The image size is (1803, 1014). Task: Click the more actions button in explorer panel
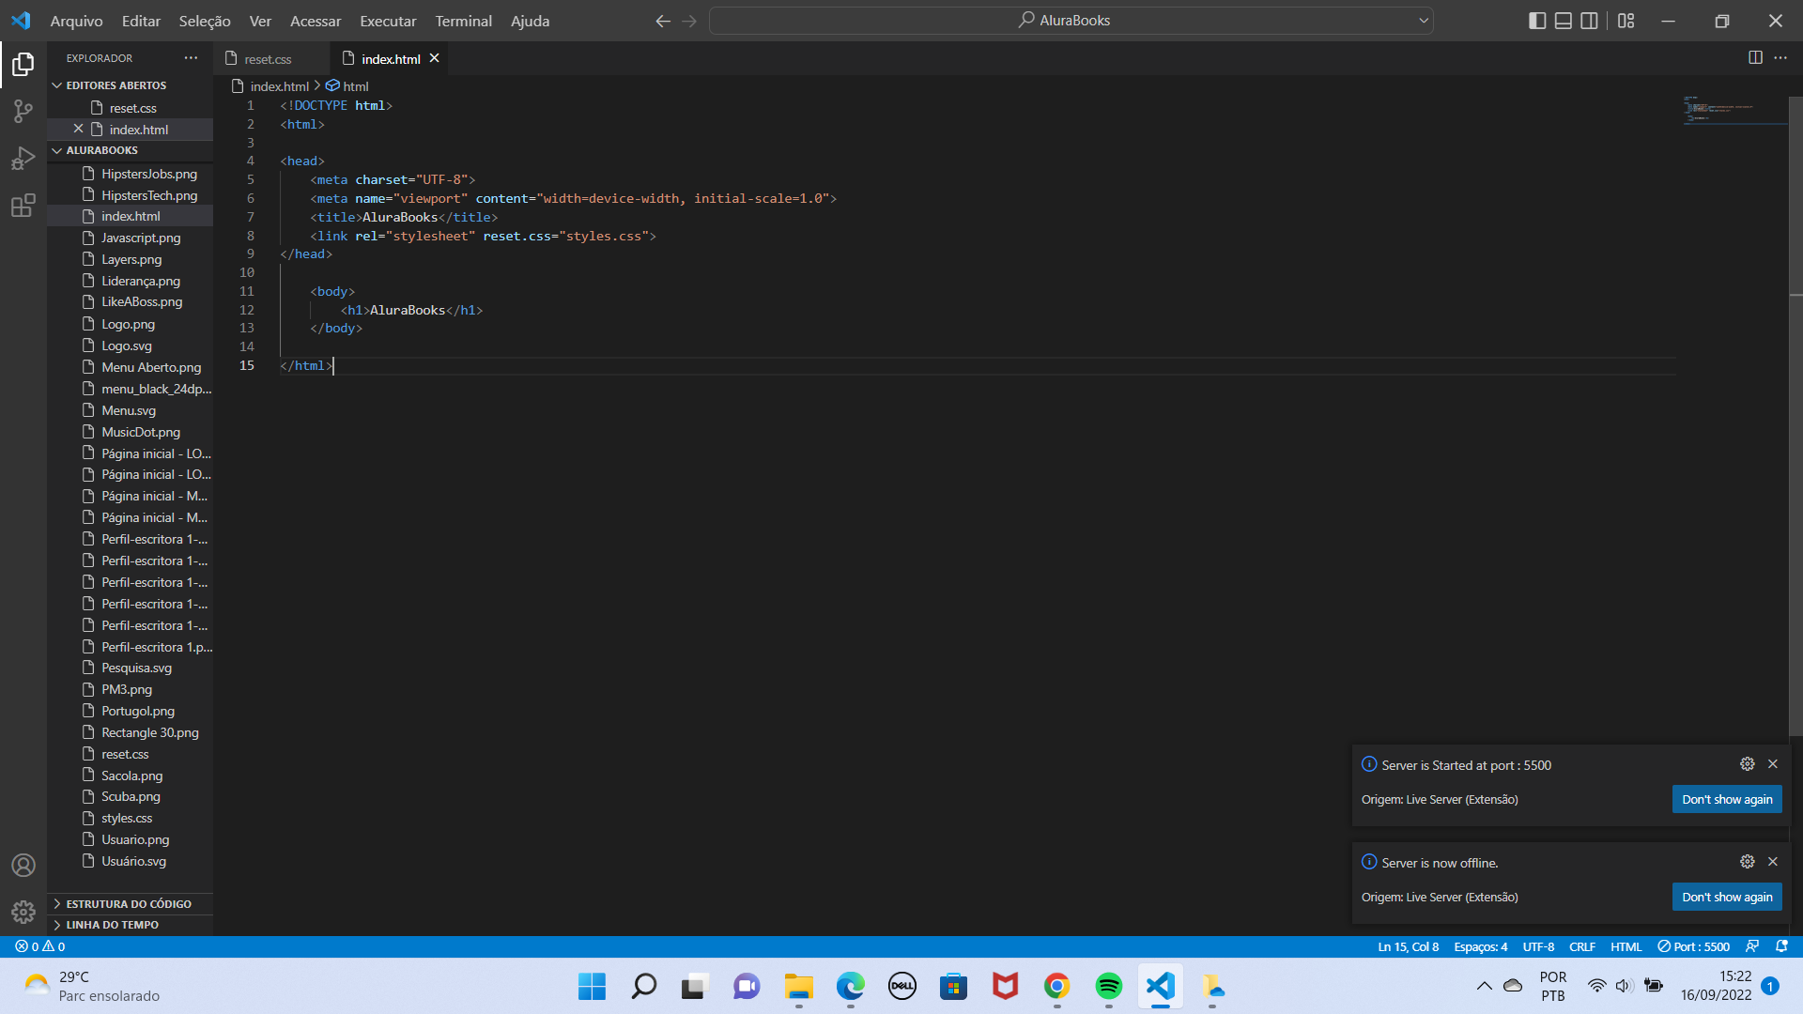(x=191, y=58)
